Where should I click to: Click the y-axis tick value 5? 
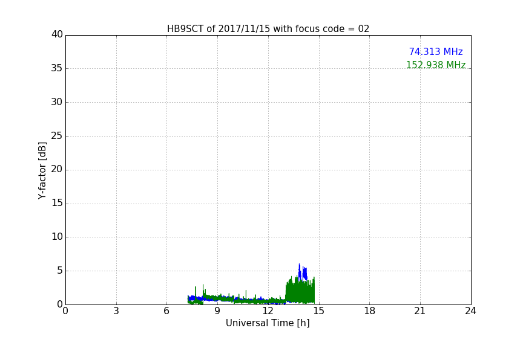[60, 271]
